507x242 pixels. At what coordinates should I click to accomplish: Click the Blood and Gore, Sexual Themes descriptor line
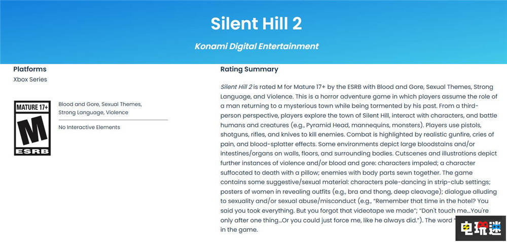click(x=100, y=104)
